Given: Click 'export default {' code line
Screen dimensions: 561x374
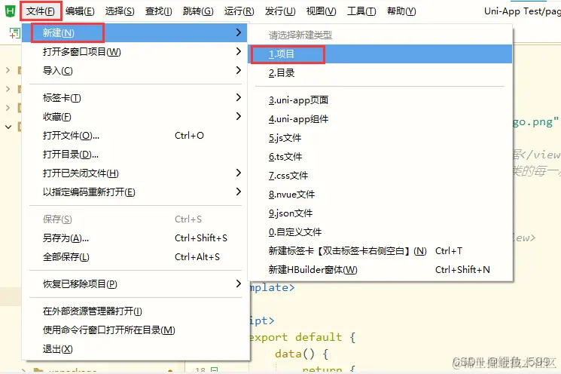Looking at the screenshot, I should tap(302, 337).
